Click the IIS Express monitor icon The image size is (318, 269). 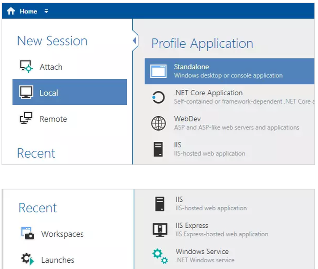pyautogui.click(x=160, y=230)
